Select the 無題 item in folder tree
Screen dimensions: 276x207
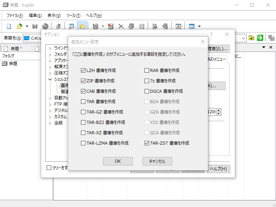(13, 64)
